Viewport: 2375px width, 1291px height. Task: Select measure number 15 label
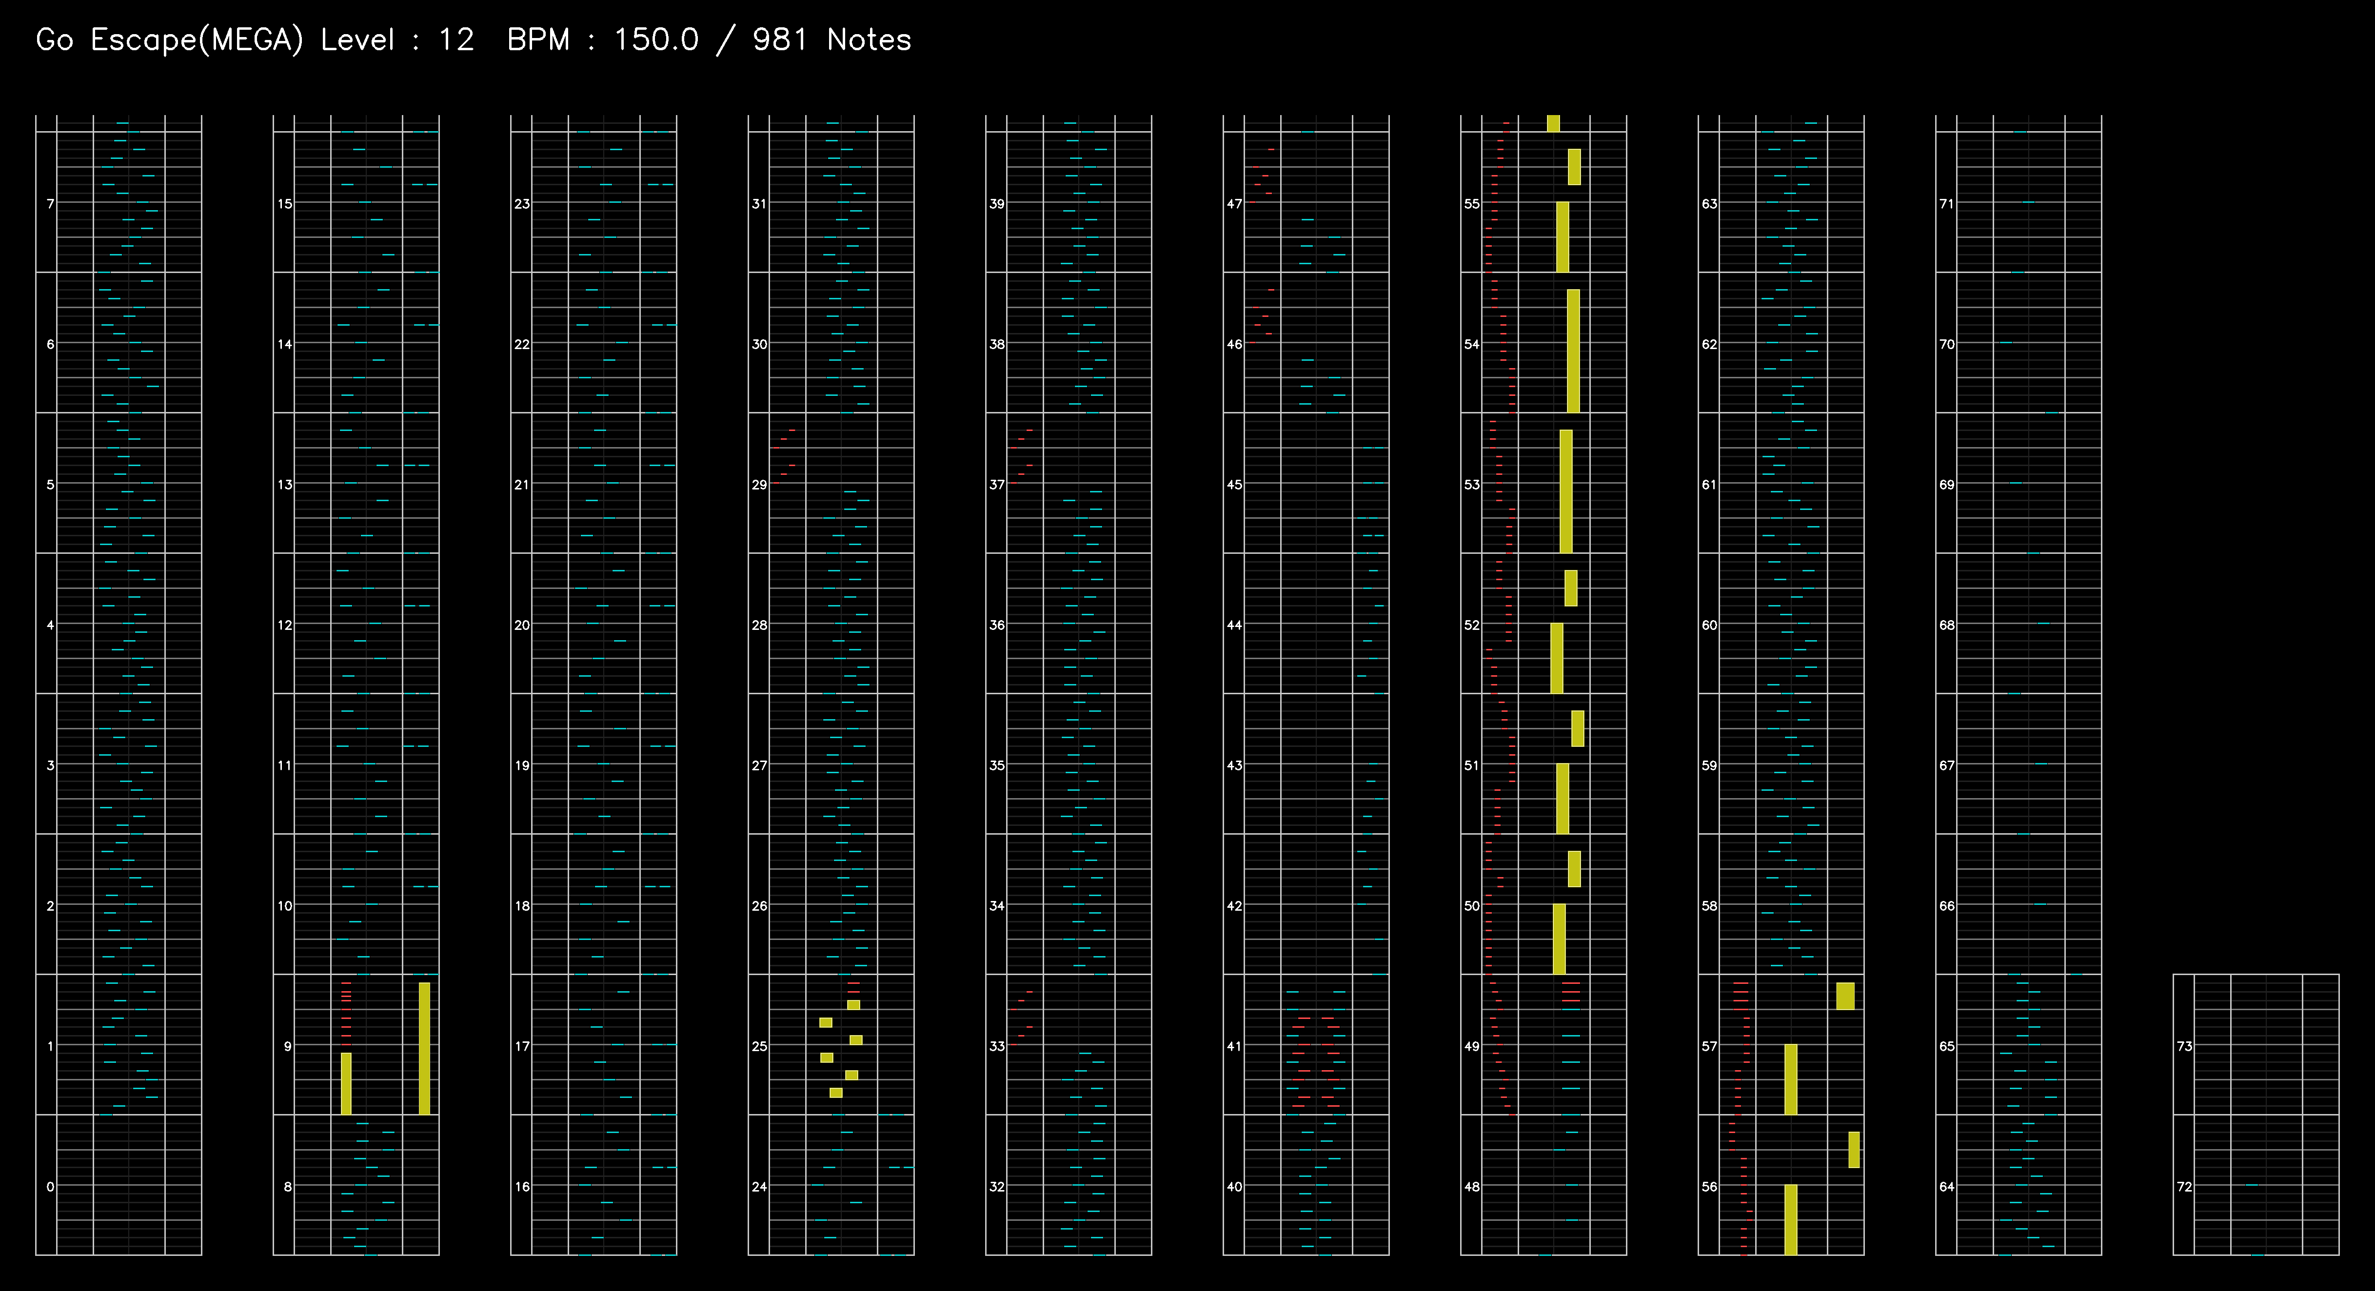pyautogui.click(x=285, y=204)
